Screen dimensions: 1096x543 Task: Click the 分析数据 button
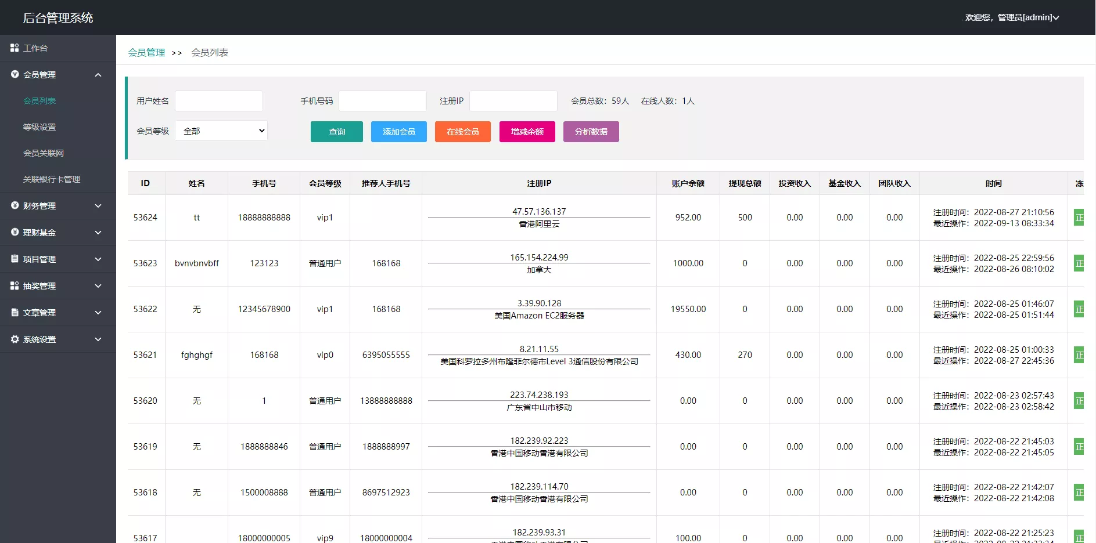click(591, 132)
